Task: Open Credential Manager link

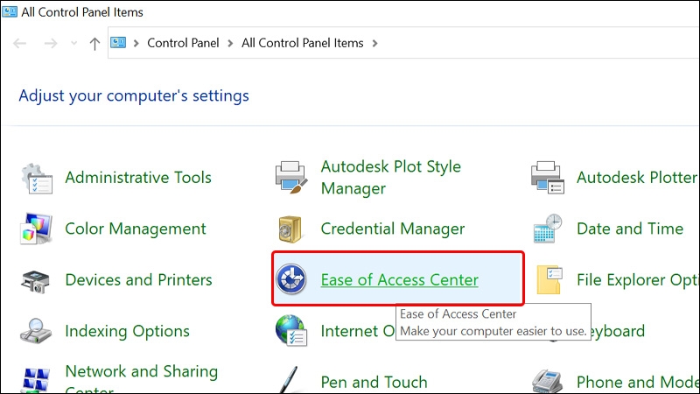Action: pyautogui.click(x=392, y=229)
